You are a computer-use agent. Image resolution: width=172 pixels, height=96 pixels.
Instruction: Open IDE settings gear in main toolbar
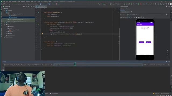[169, 4]
